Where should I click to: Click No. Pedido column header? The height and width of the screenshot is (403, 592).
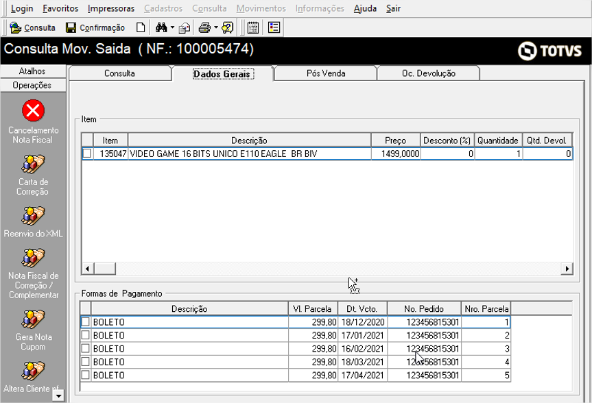click(424, 308)
